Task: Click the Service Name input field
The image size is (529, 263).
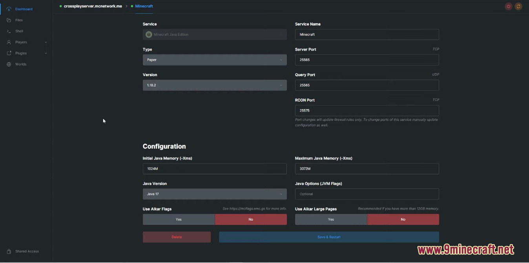Action: (367, 35)
